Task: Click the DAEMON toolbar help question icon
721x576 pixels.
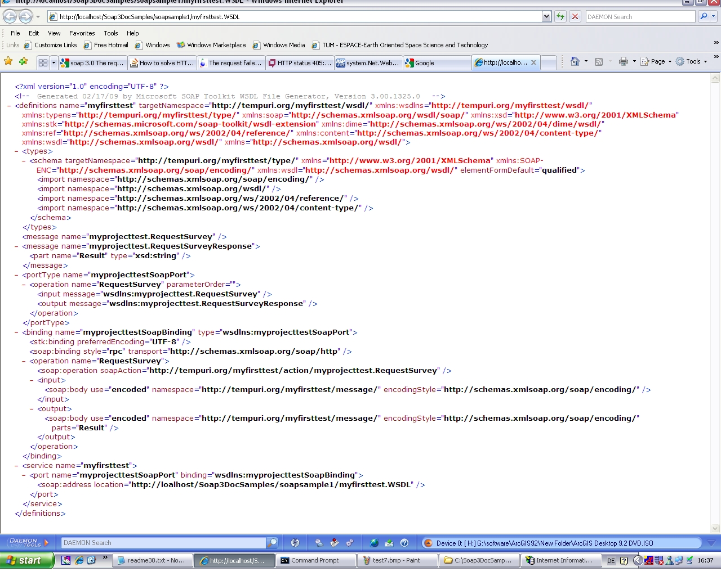Action: pos(404,543)
